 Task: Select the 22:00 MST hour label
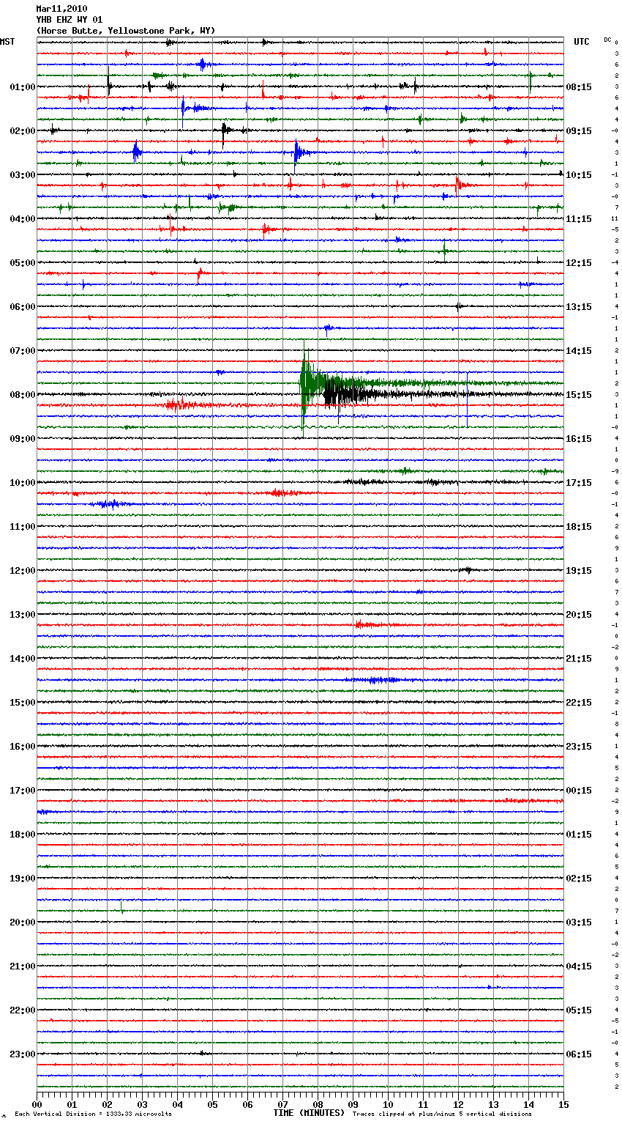point(23,1010)
